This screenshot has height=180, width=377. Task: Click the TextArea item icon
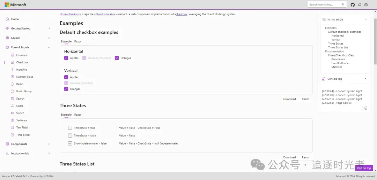pyautogui.click(x=12, y=120)
